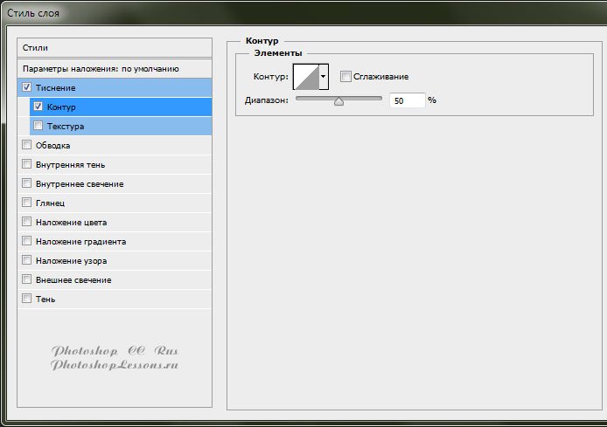The width and height of the screenshot is (607, 427).
Task: Enable the Обводка checkbox
Action: click(x=26, y=146)
